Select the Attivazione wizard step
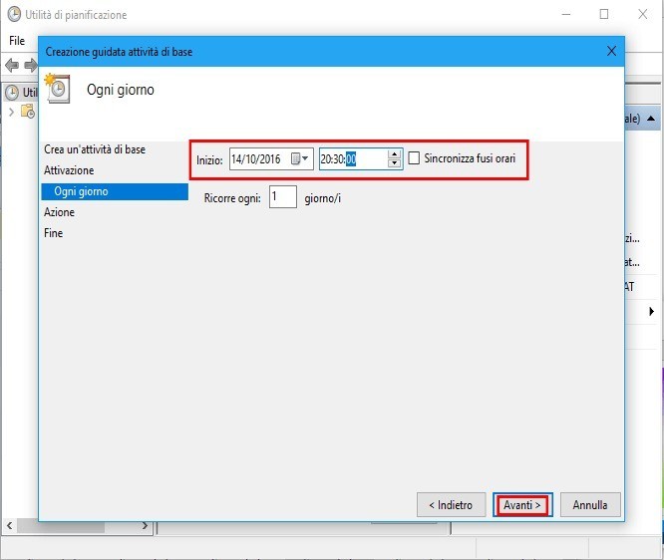Screen dimensions: 664x560 (69, 170)
